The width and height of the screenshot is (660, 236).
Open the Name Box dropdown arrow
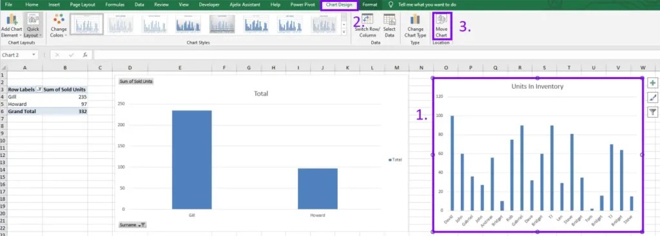point(34,55)
